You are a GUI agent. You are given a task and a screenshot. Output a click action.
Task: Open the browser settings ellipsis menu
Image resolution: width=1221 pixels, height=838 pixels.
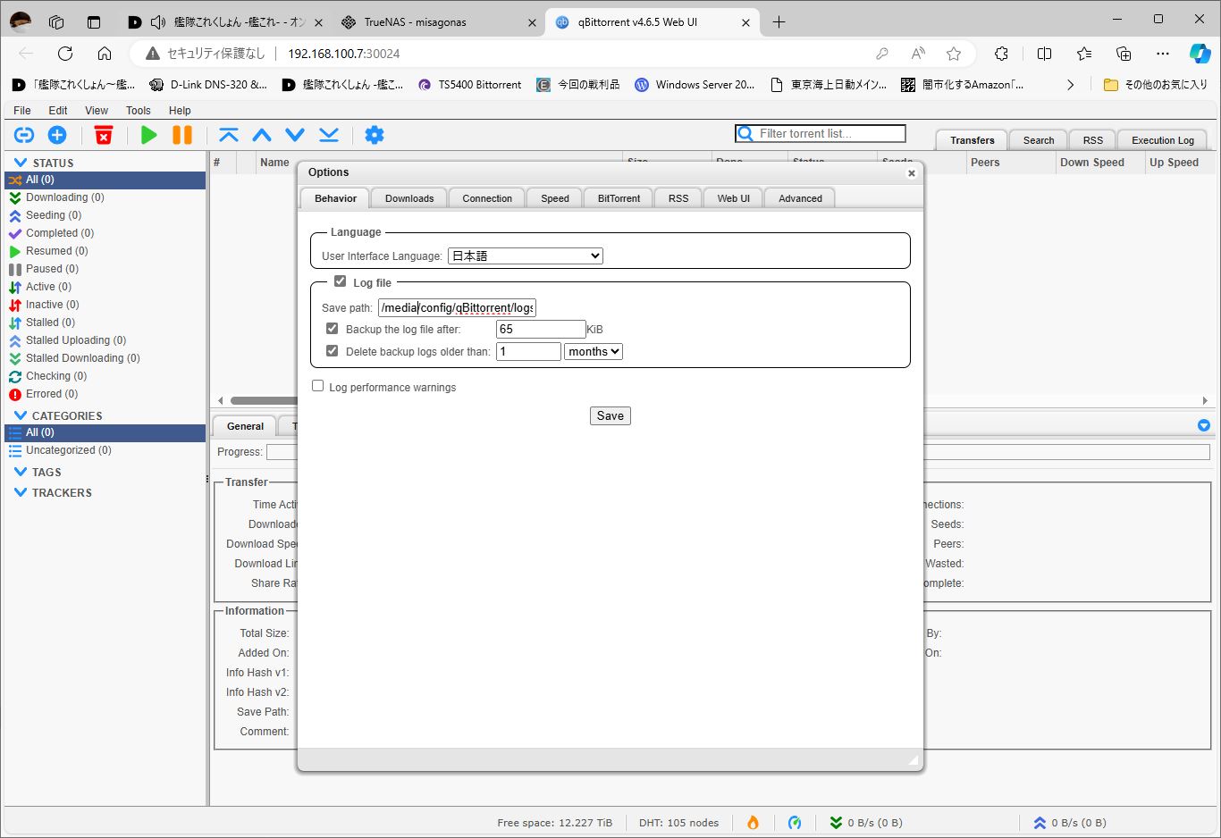coord(1162,54)
